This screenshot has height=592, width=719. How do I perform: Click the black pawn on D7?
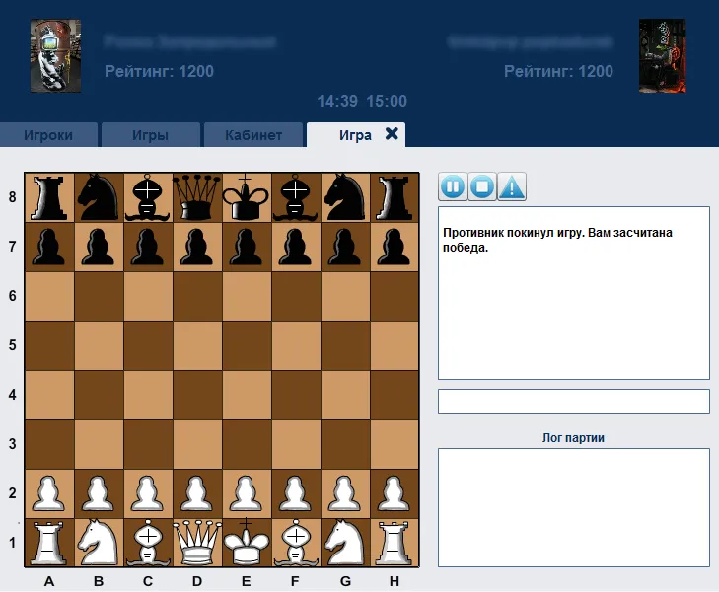(x=197, y=248)
